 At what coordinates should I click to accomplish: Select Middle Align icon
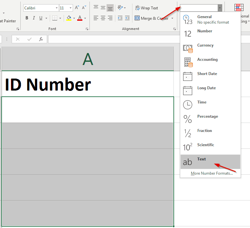click(103, 8)
